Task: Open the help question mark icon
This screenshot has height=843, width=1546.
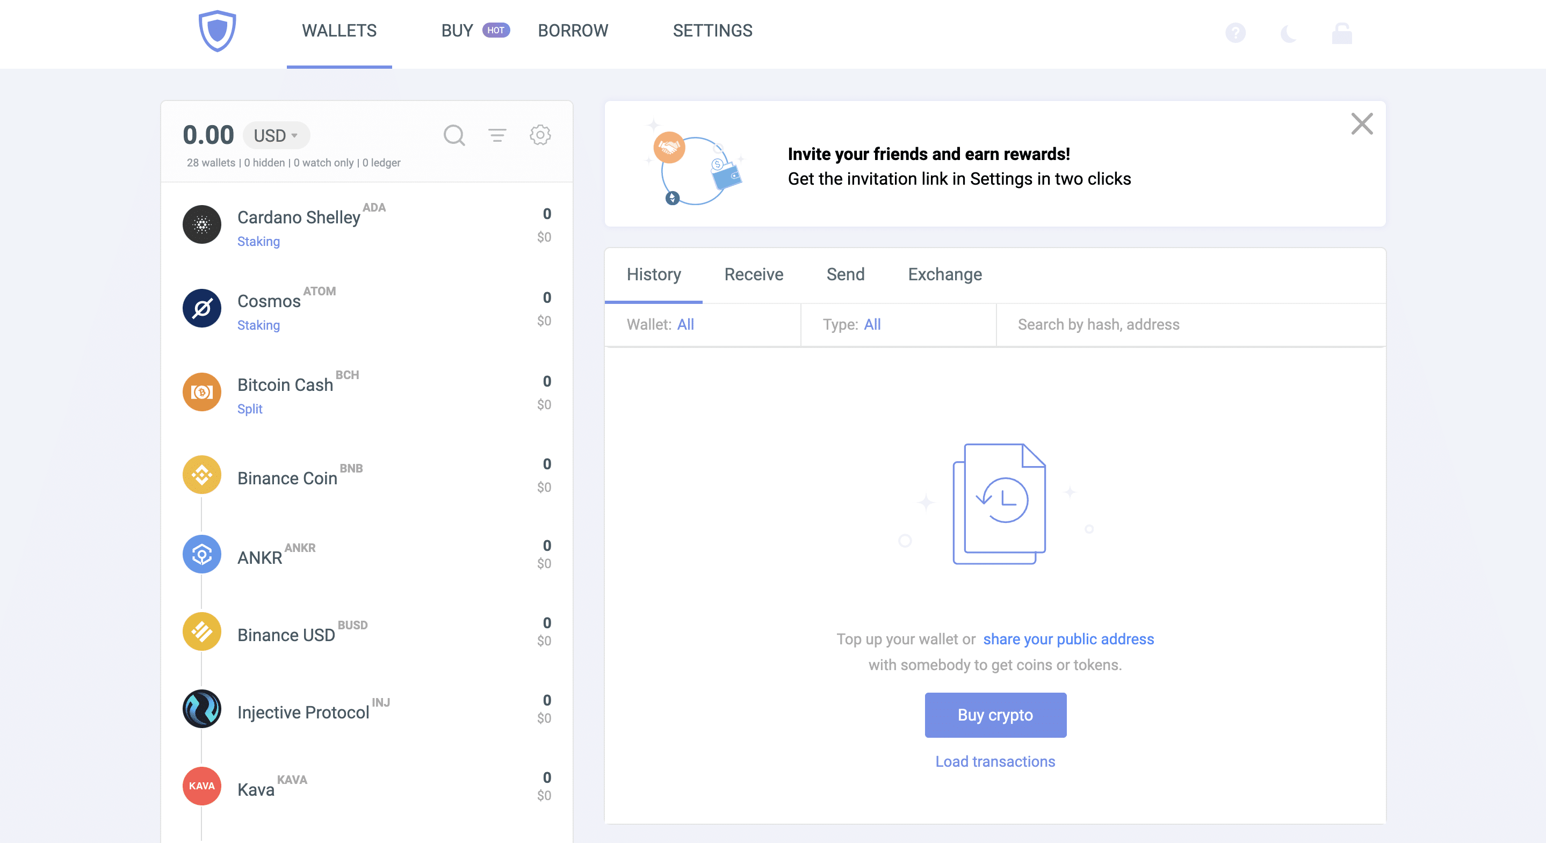Action: [1235, 32]
